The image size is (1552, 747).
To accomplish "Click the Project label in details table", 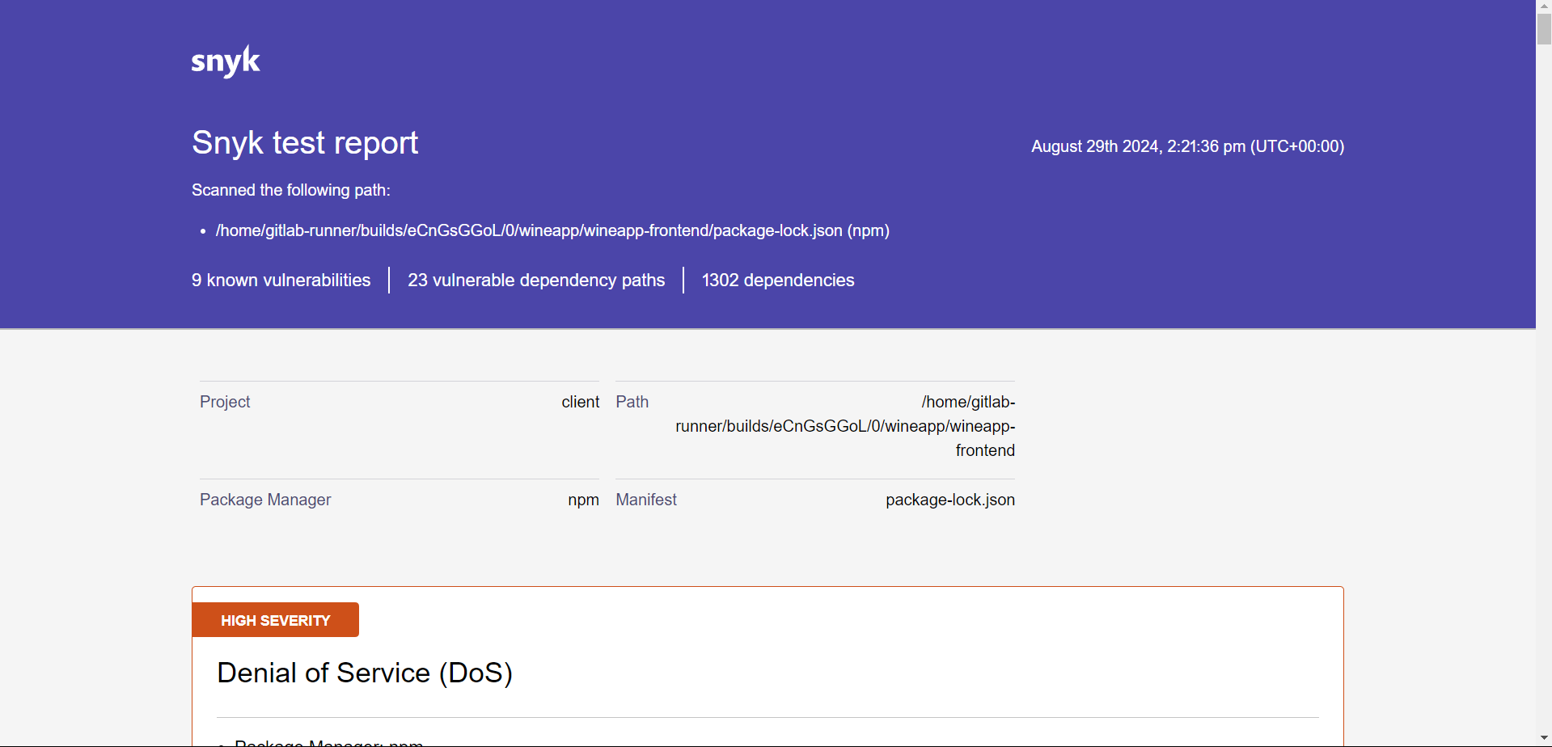I will [x=225, y=402].
